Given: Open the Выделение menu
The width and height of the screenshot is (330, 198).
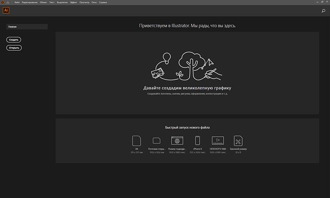Looking at the screenshot, I should [x=62, y=2].
